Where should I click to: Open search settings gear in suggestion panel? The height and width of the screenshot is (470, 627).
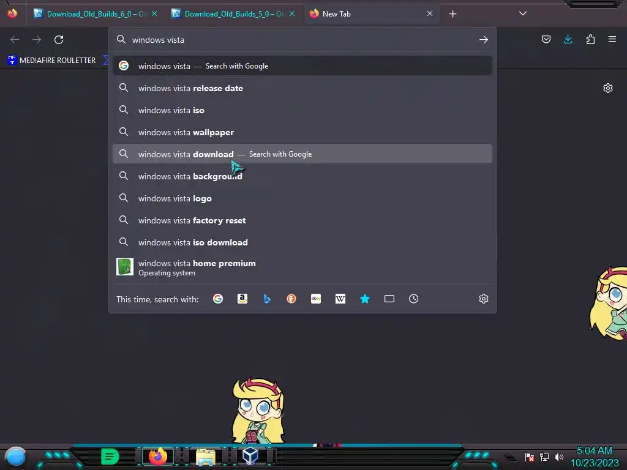point(484,299)
